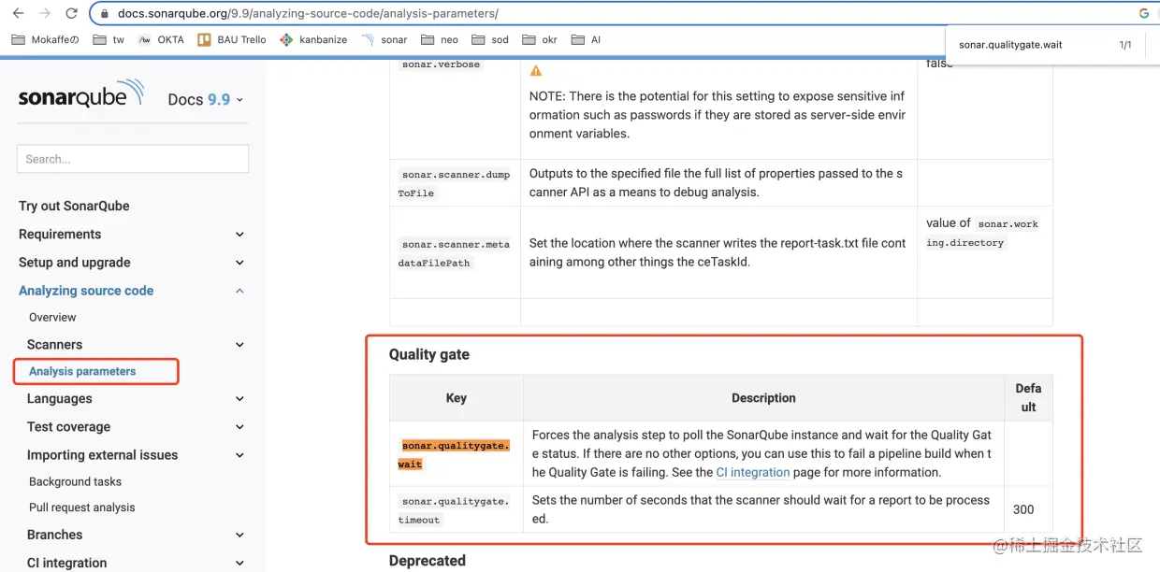The width and height of the screenshot is (1160, 572).
Task: Open the OKTA bookmark
Action: 161,39
